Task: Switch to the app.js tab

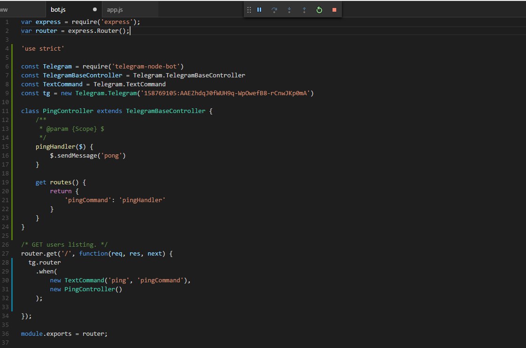Action: click(x=115, y=10)
